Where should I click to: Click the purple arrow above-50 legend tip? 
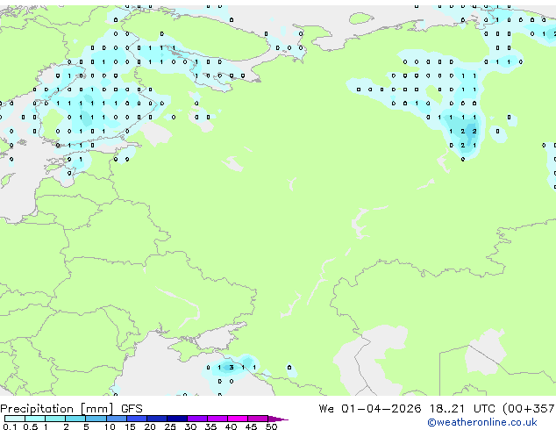click(278, 419)
